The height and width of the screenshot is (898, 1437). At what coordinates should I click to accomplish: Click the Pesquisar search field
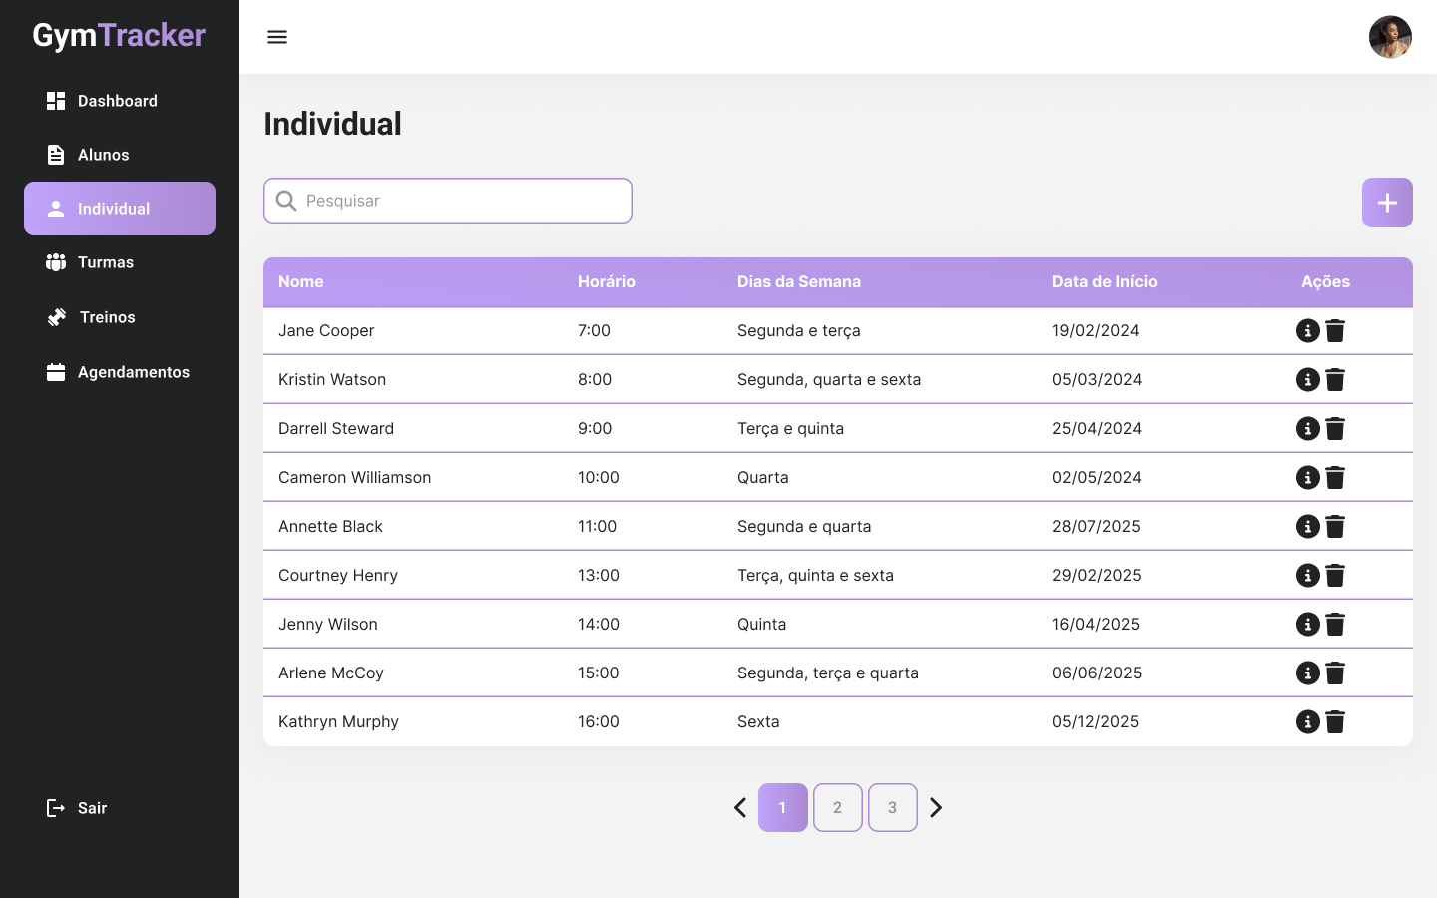coord(459,201)
